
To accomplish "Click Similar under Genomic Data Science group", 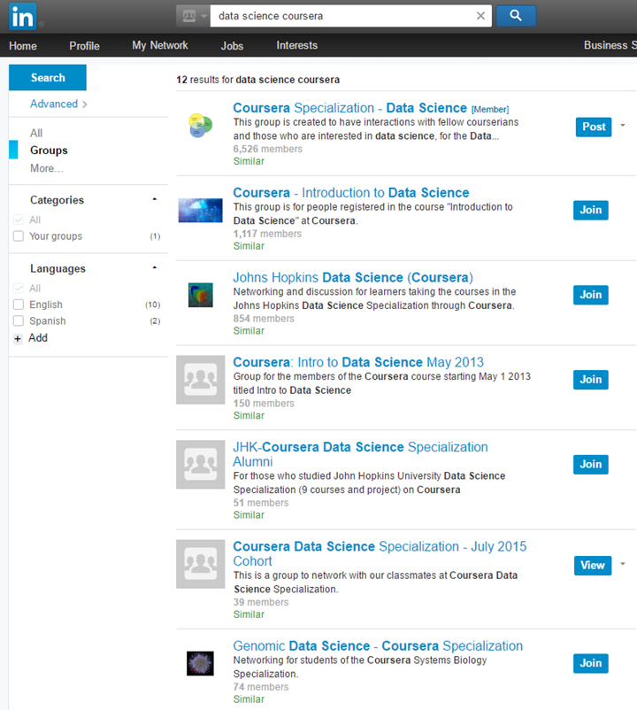I will click(249, 699).
